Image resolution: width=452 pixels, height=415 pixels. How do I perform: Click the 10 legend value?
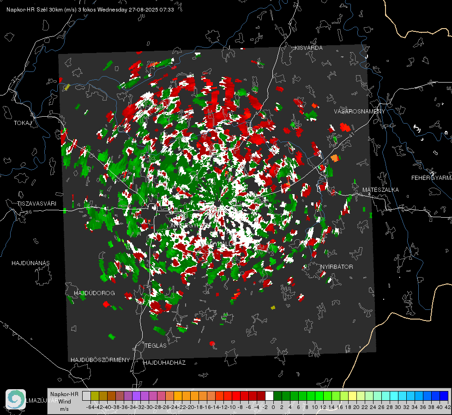pyautogui.click(x=315, y=407)
